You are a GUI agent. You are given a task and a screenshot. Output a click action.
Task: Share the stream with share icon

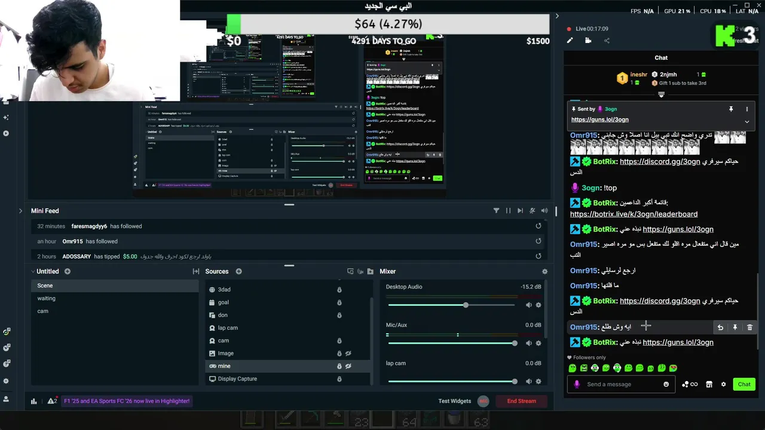[607, 41]
